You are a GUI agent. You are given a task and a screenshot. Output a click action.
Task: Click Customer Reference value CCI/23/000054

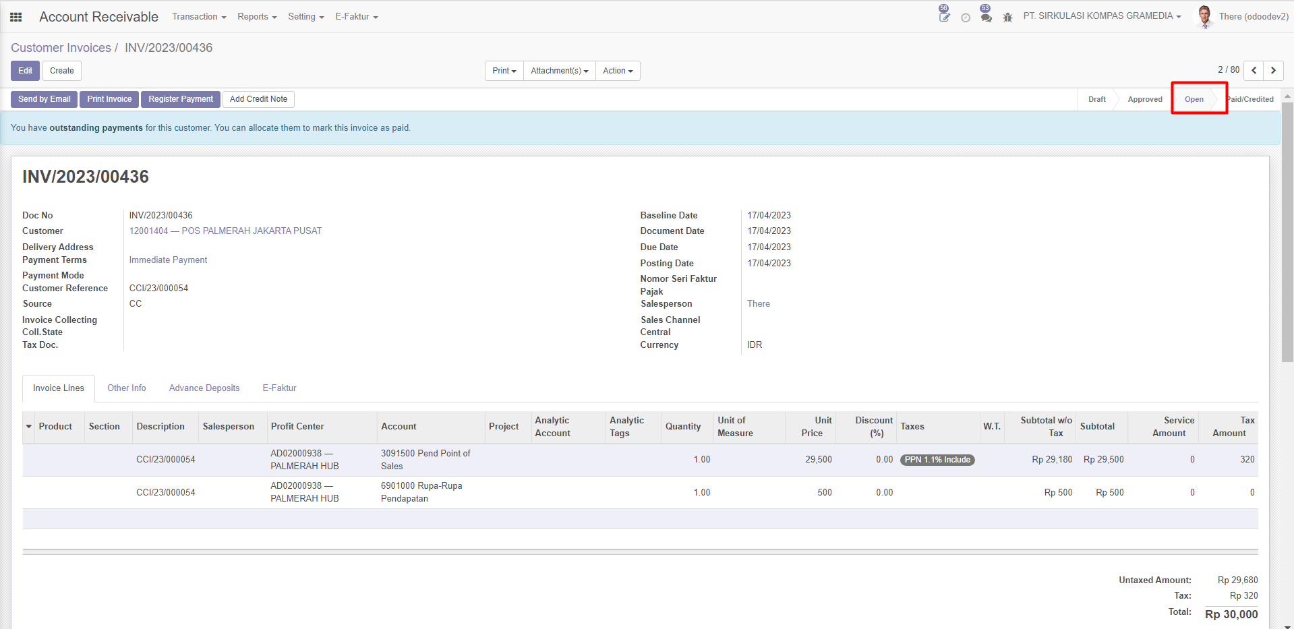158,289
